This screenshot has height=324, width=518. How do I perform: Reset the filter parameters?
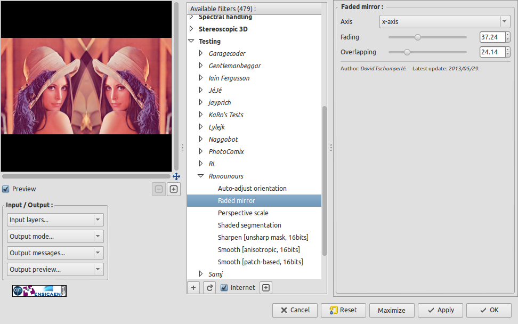click(x=343, y=311)
